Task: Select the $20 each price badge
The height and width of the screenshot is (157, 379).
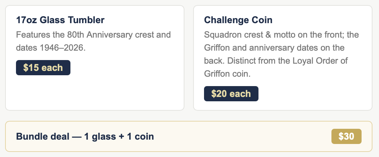Action: point(231,94)
